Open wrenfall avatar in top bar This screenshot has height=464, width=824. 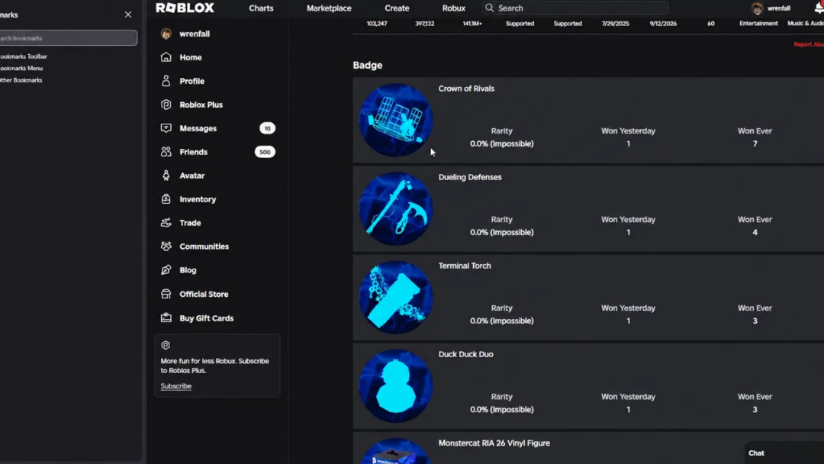tap(757, 8)
